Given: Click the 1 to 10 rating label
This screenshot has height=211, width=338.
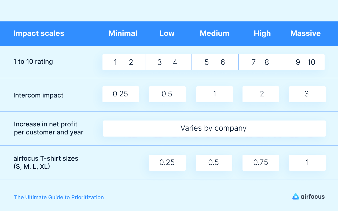Looking at the screenshot, I should [33, 62].
